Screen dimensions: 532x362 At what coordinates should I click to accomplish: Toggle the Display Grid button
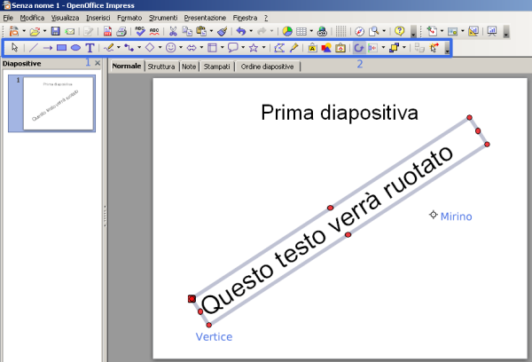click(x=340, y=31)
